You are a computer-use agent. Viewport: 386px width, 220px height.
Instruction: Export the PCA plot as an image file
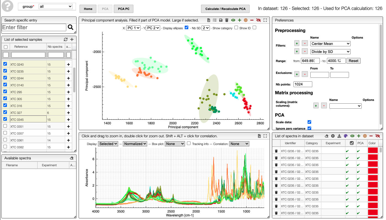coord(209,20)
